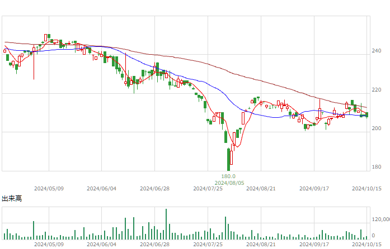The height and width of the screenshot is (249, 390).
Task: Click the 240 price axis label
Action: pyautogui.click(x=377, y=51)
